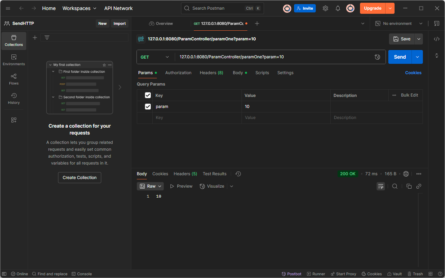Switch to response Cookies tab
This screenshot has width=445, height=278.
point(160,174)
